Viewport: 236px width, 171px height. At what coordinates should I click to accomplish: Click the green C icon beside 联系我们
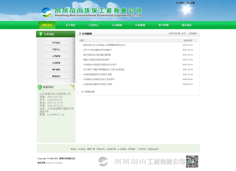tap(40, 87)
